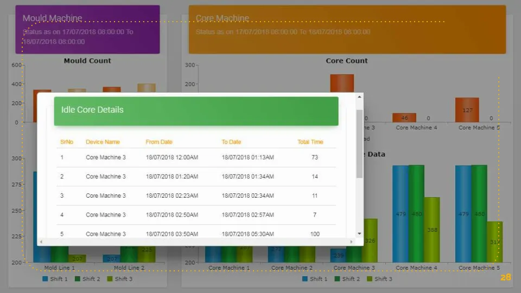Click the Mould Count chart title
The width and height of the screenshot is (521, 293).
87,61
